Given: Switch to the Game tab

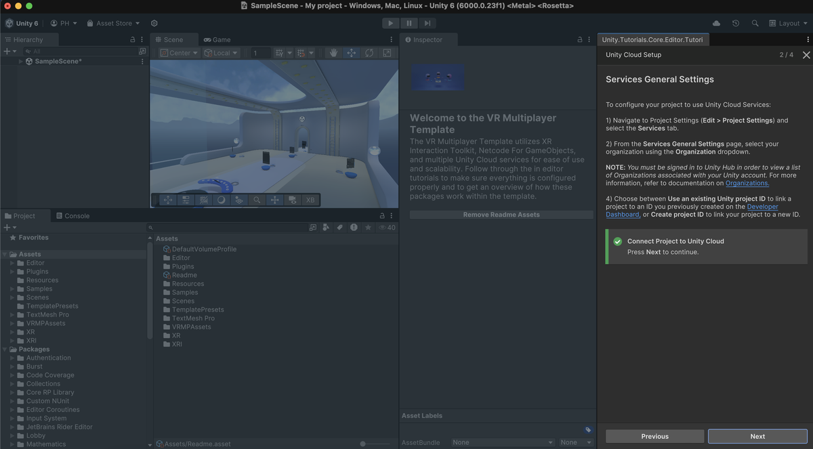Looking at the screenshot, I should pyautogui.click(x=217, y=40).
